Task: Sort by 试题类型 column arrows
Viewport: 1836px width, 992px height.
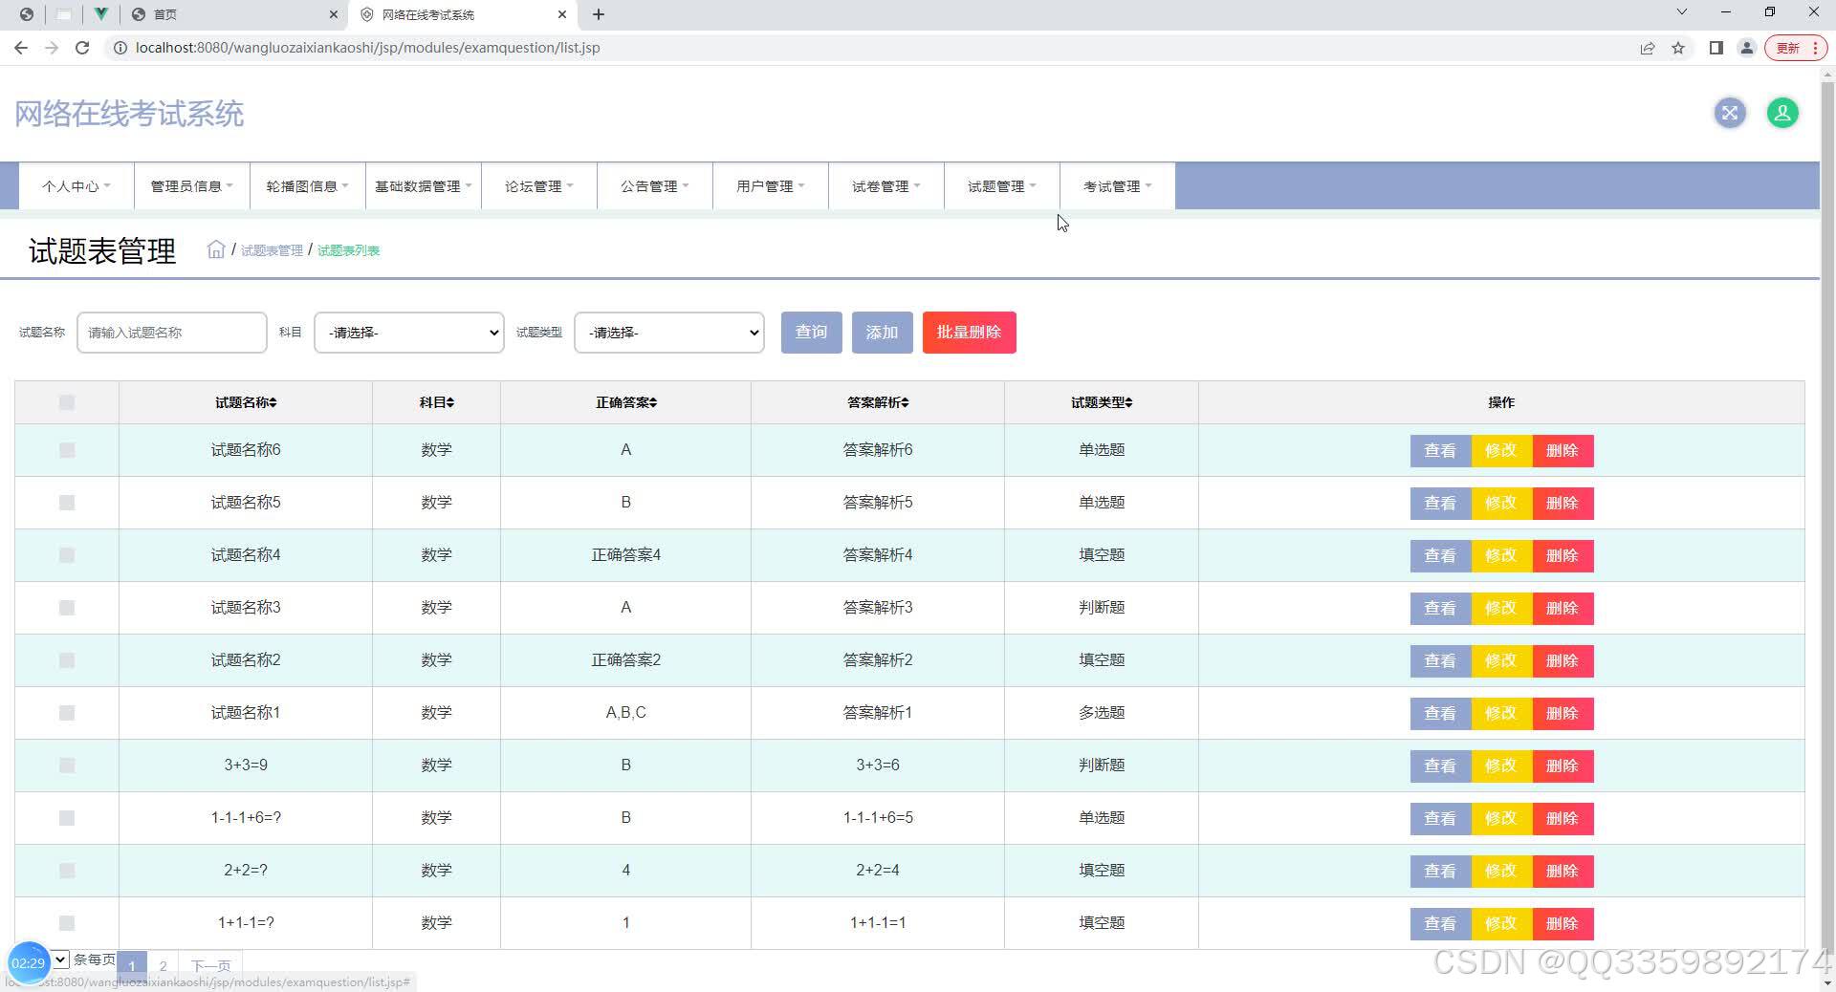Action: (1128, 402)
